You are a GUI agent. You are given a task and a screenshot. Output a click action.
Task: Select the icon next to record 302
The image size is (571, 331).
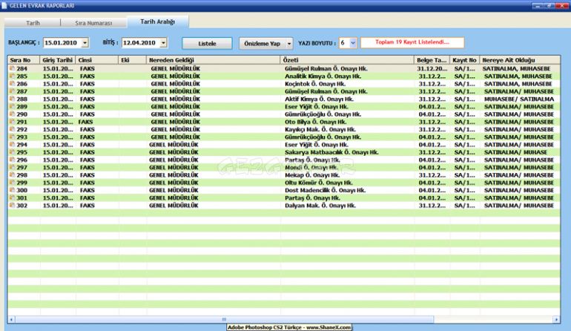click(12, 206)
